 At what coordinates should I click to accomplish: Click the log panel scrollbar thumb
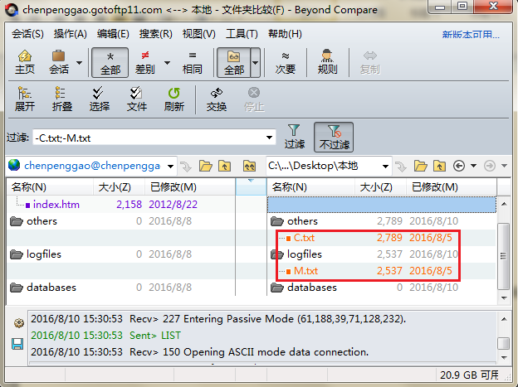coord(503,343)
